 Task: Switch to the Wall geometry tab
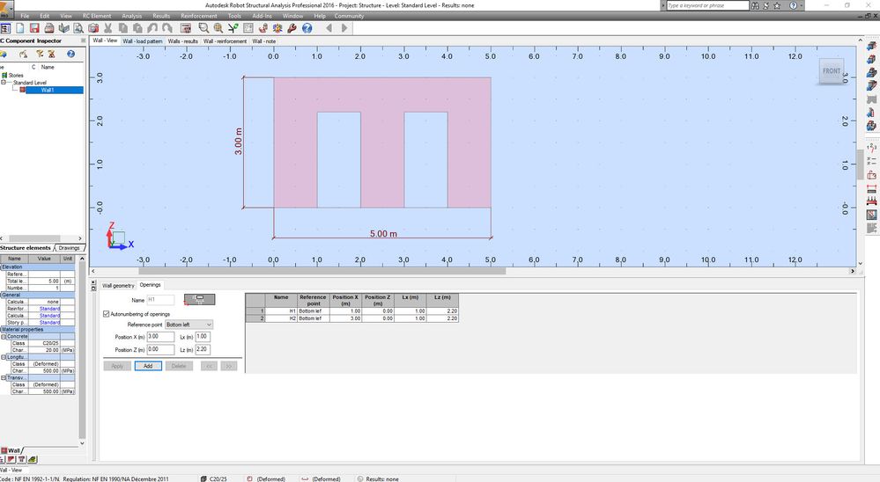[118, 285]
